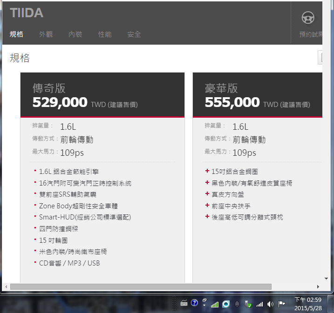The width and height of the screenshot is (334, 313).
Task: Open the 預約試乘 test drive link
Action: (311, 34)
